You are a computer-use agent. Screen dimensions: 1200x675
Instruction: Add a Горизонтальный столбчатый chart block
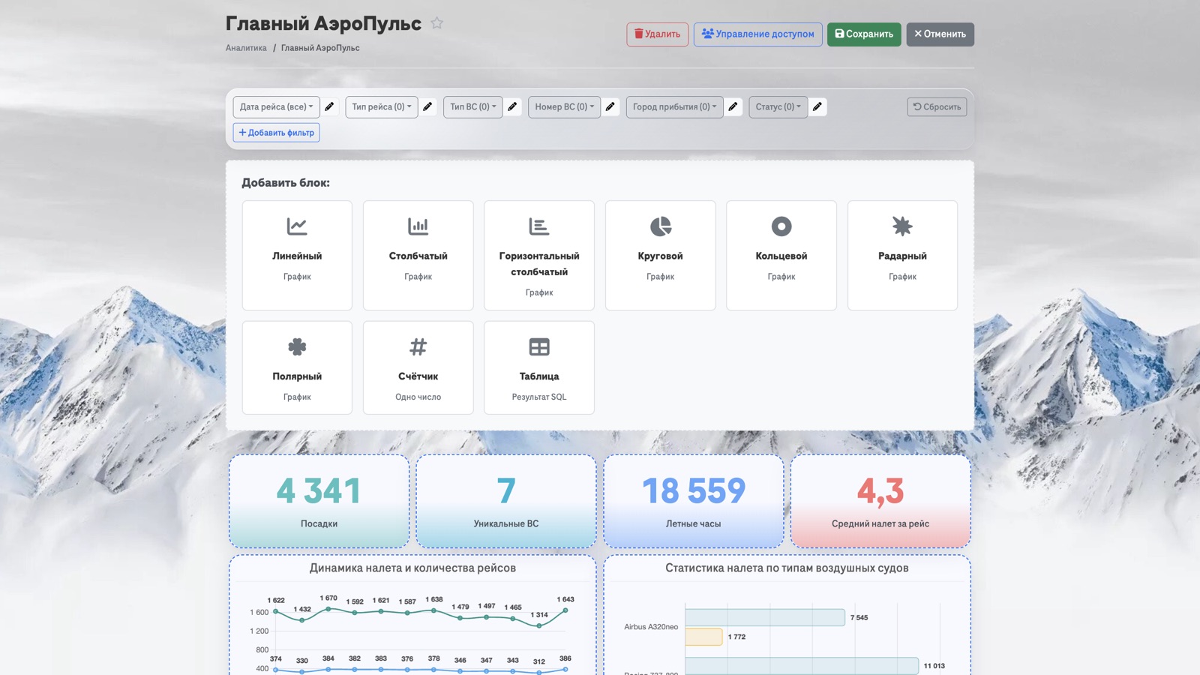click(539, 255)
